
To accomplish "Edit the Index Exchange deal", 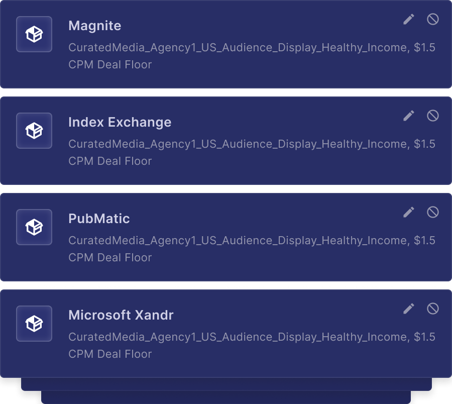I will tap(409, 116).
